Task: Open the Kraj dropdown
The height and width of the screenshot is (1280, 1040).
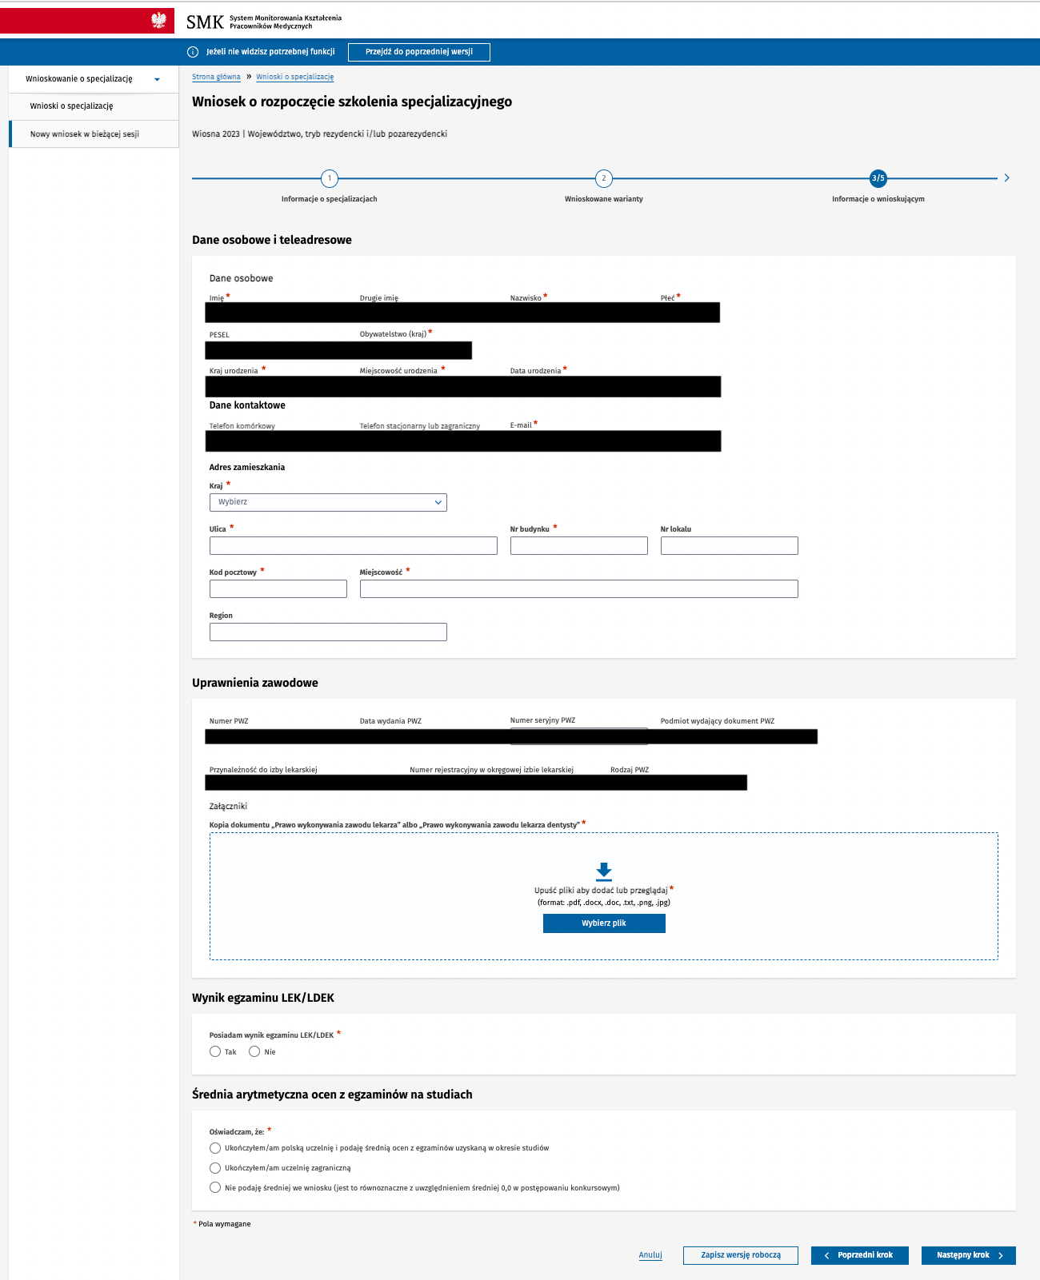Action: click(x=328, y=502)
